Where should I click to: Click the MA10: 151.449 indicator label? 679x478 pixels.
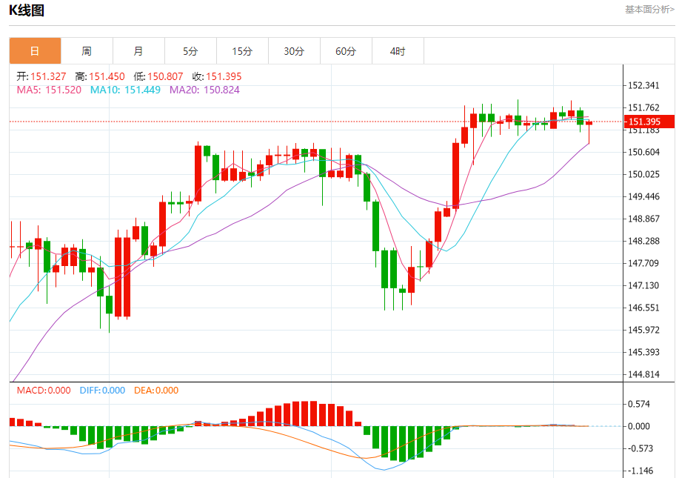pyautogui.click(x=125, y=90)
